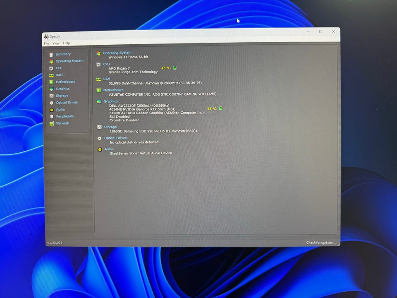Open the View menu
This screenshot has width=397, height=298.
(x=56, y=43)
